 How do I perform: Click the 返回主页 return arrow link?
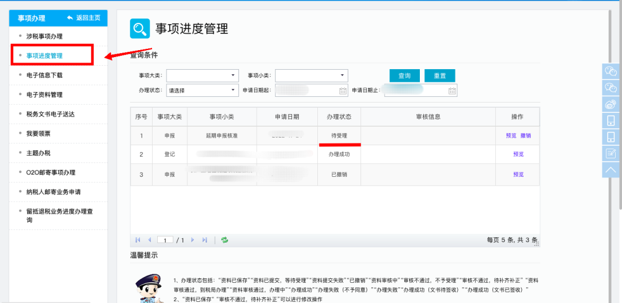pyautogui.click(x=84, y=18)
